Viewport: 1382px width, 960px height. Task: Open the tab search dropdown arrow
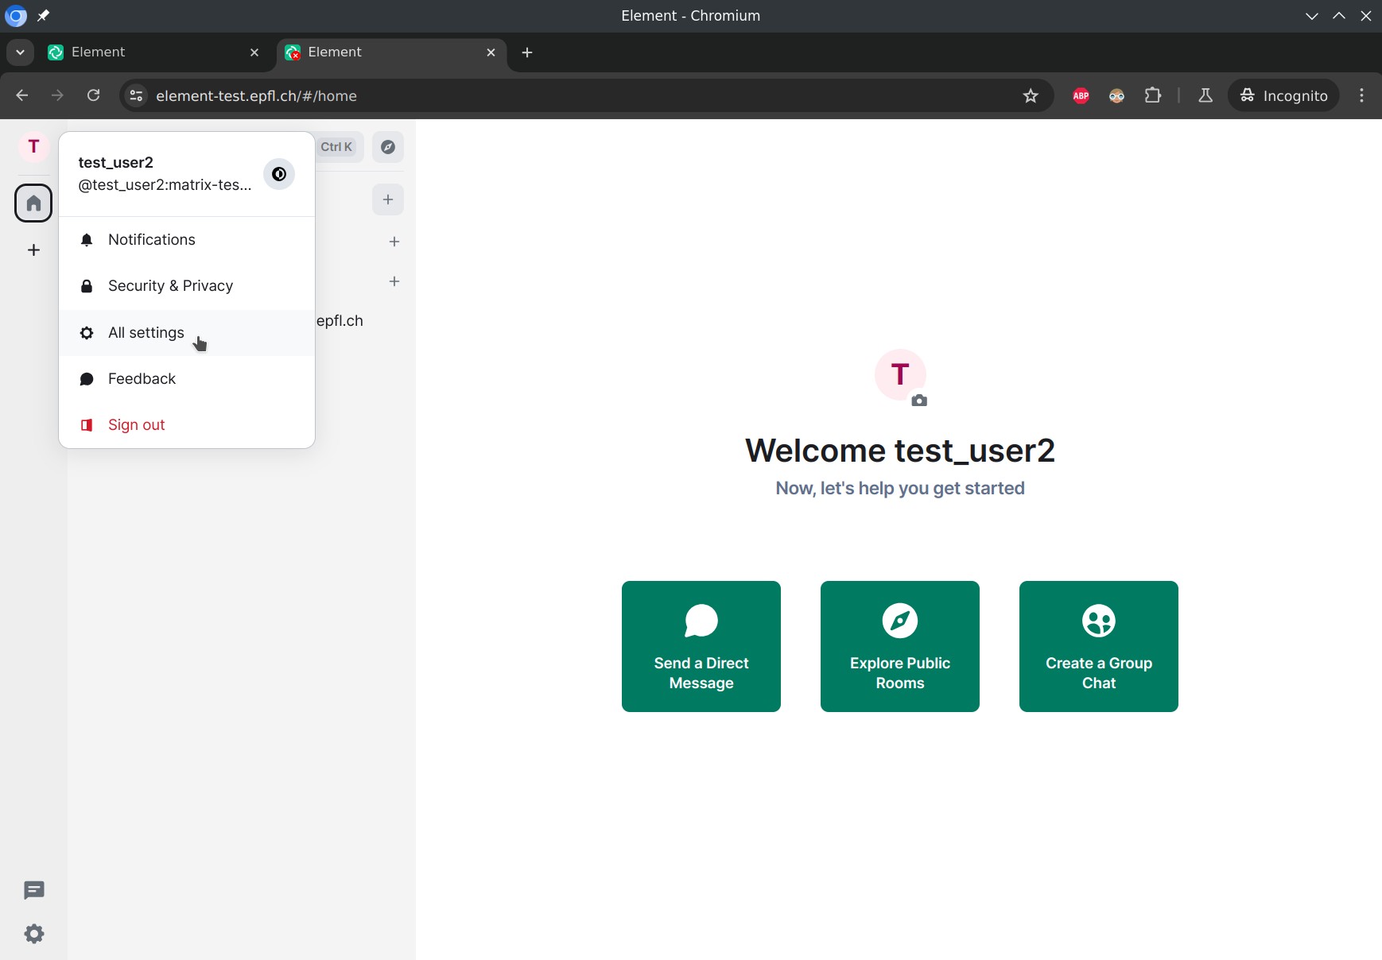[20, 52]
